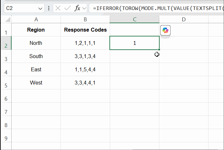Click cell C2 showing result 1
Image resolution: width=224 pixels, height=150 pixels.
(x=135, y=43)
